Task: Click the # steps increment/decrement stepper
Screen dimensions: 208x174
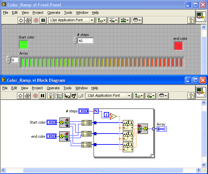Action: point(75,40)
